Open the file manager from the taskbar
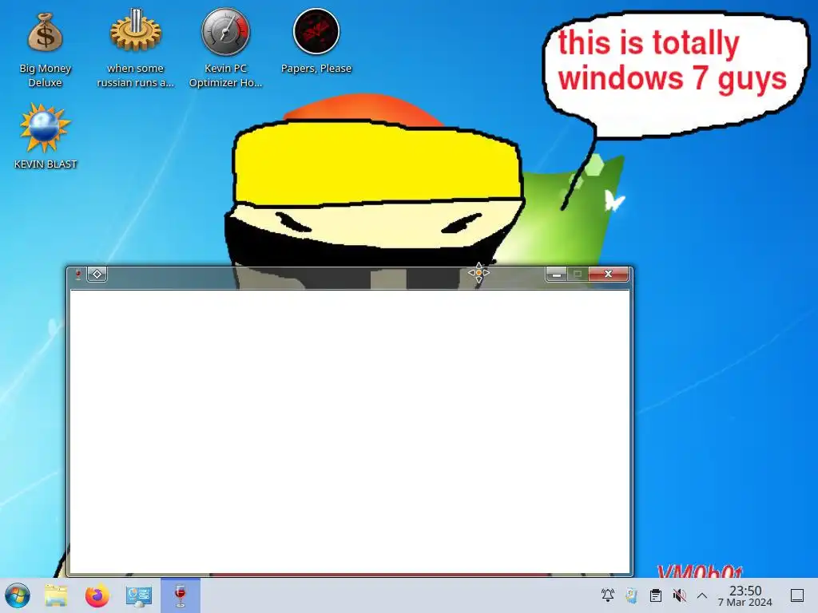 click(x=56, y=595)
